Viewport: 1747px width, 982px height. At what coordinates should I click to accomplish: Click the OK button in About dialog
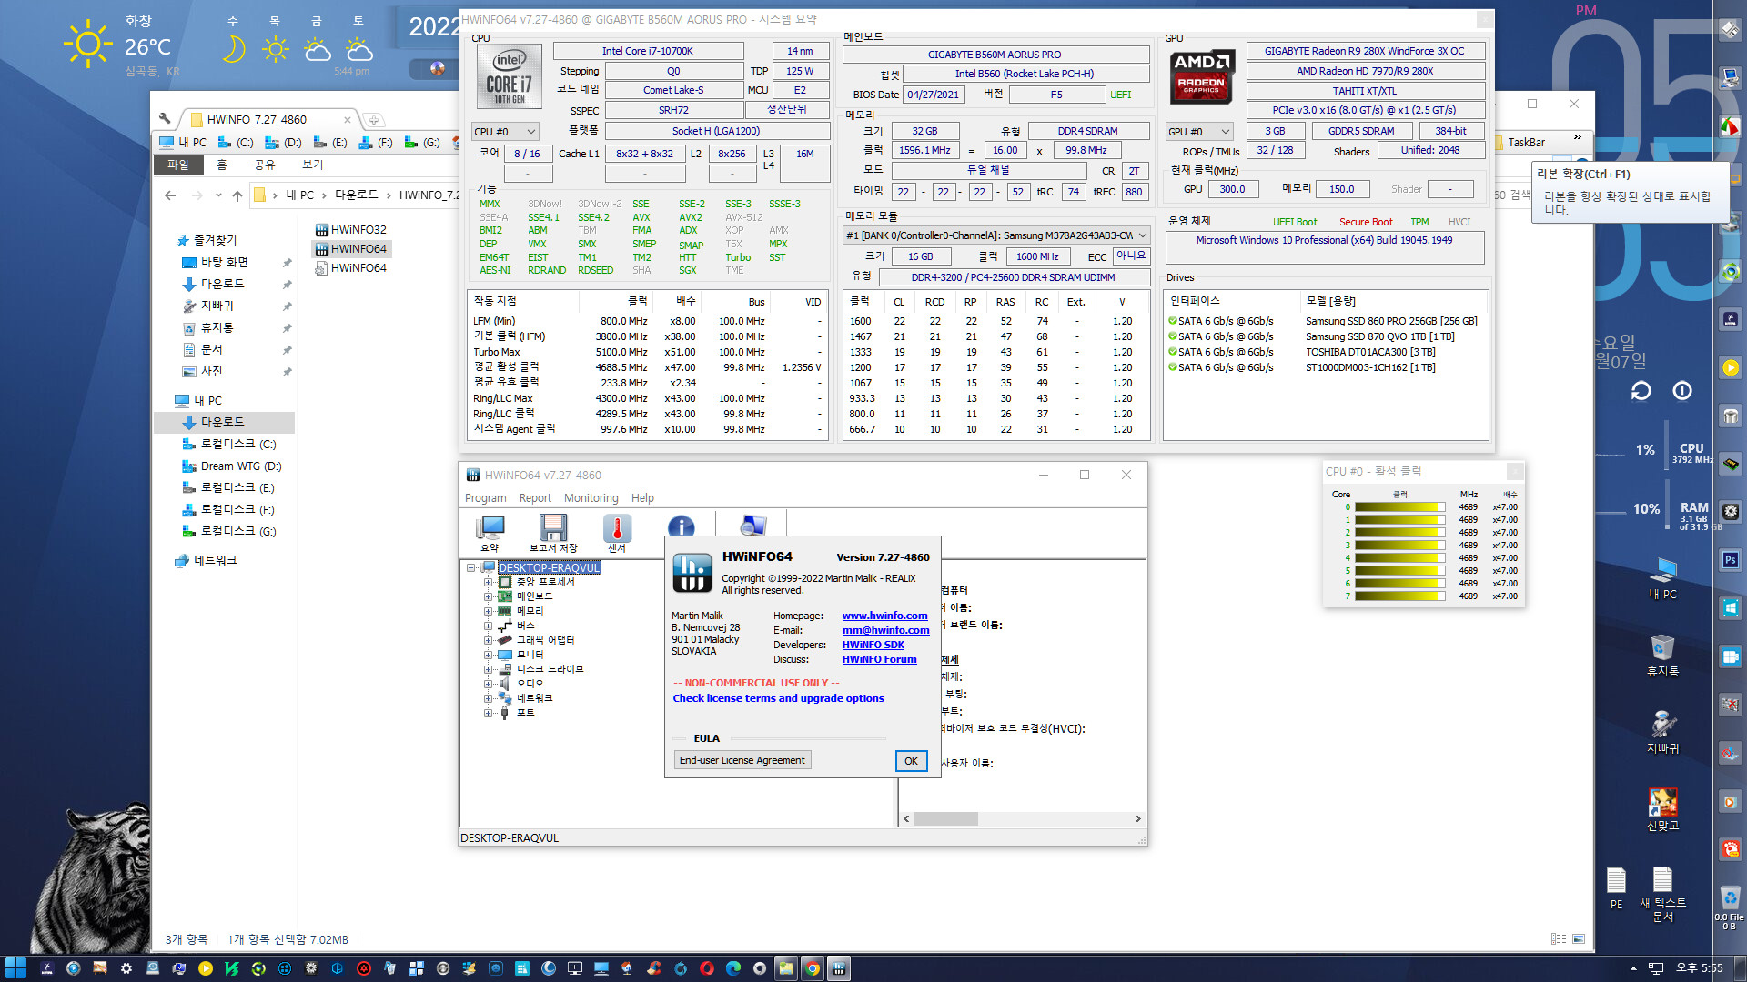(911, 761)
